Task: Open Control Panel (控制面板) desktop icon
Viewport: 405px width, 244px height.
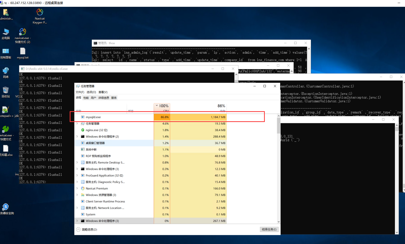Action: coord(6,51)
